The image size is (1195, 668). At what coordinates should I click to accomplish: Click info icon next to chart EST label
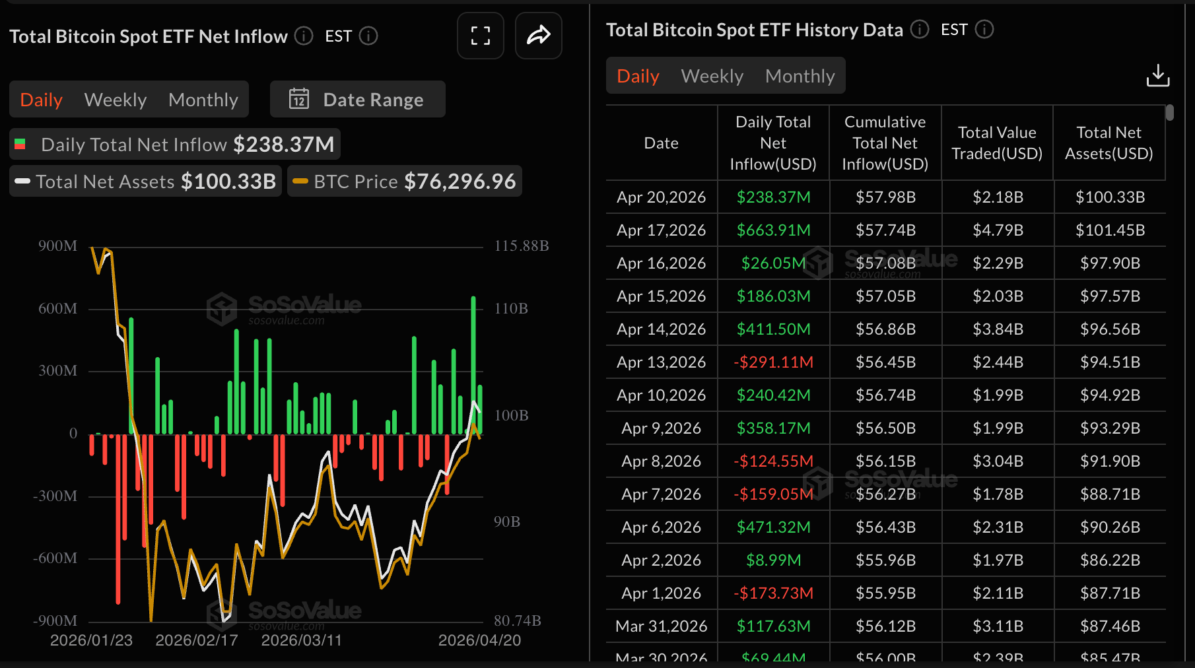pos(368,36)
